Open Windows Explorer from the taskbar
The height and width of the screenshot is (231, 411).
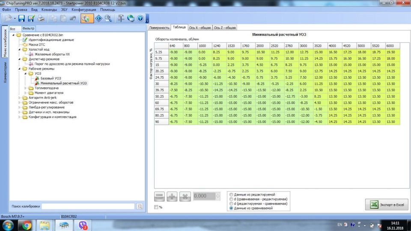(x=45, y=225)
